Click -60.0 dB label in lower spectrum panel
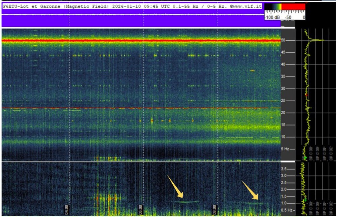This screenshot has width=338, height=217. click(x=317, y=208)
